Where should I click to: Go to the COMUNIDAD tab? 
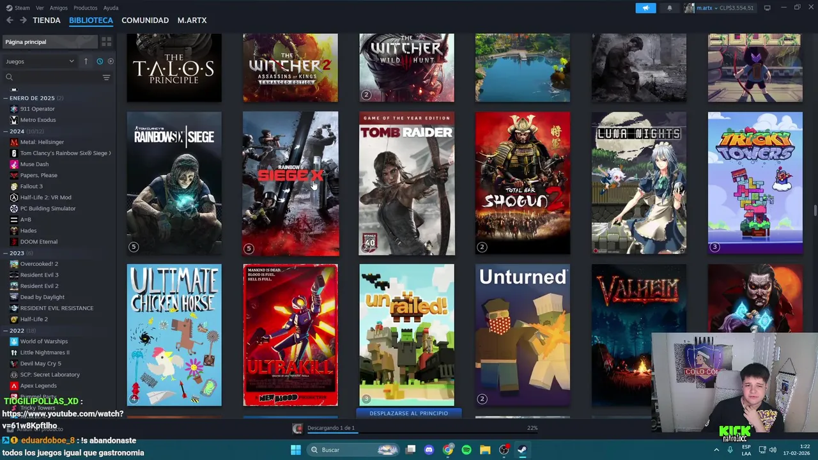point(145,20)
